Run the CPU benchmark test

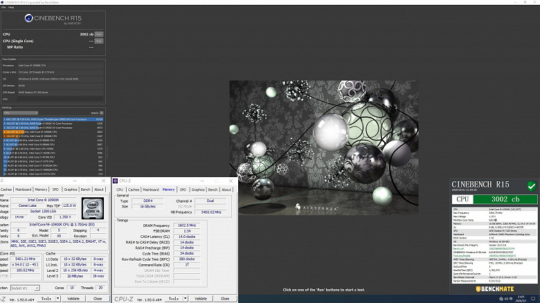[x=99, y=33]
